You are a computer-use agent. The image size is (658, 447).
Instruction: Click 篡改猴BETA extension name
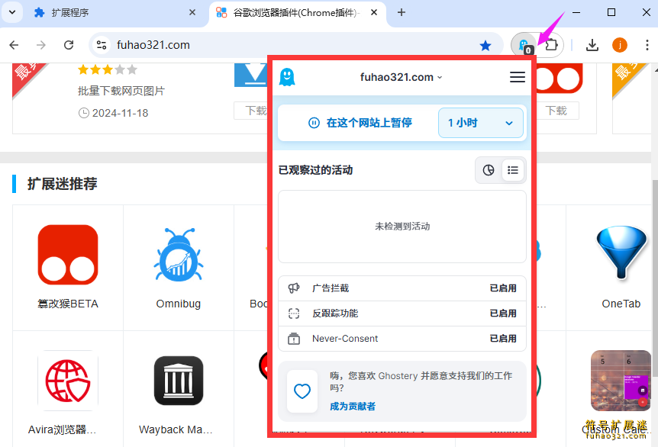(68, 304)
